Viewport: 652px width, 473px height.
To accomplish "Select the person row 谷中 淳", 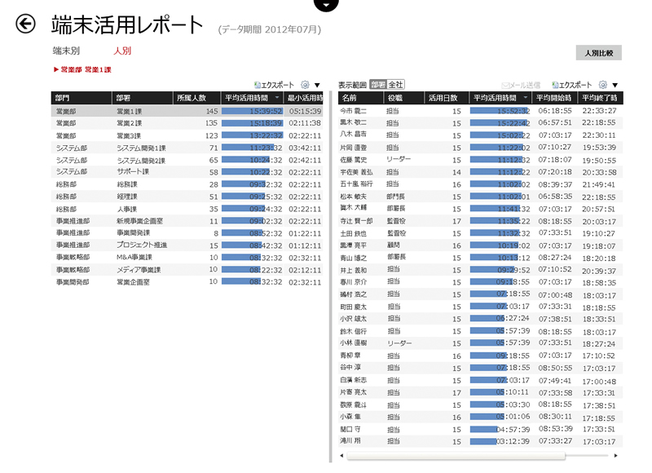I will point(481,368).
